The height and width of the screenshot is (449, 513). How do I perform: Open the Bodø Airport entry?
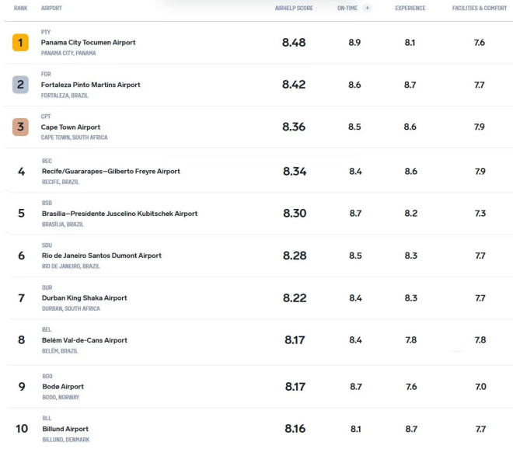(x=63, y=387)
